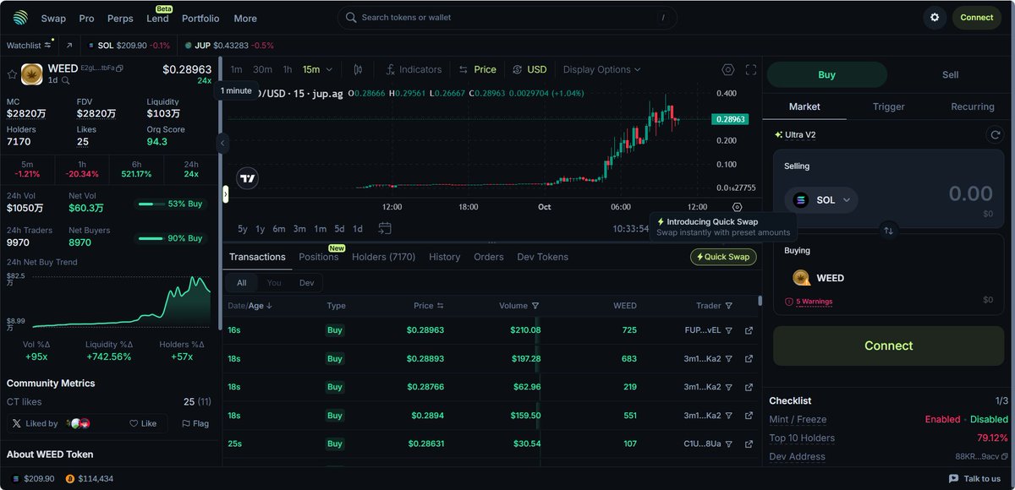
Task: Open the Display Options dropdown
Action: [601, 69]
